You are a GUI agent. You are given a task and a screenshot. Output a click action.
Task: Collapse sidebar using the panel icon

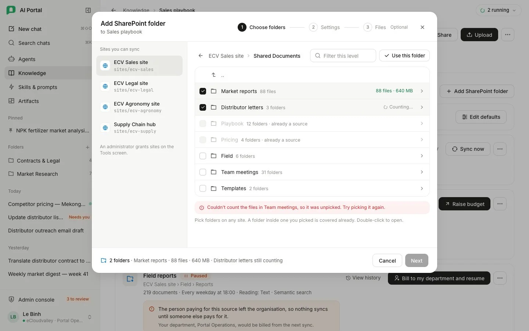coord(88,10)
